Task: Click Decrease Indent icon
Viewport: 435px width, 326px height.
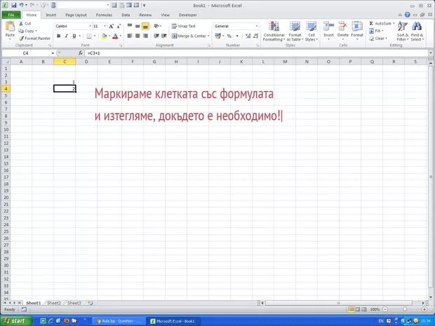Action: (156, 36)
